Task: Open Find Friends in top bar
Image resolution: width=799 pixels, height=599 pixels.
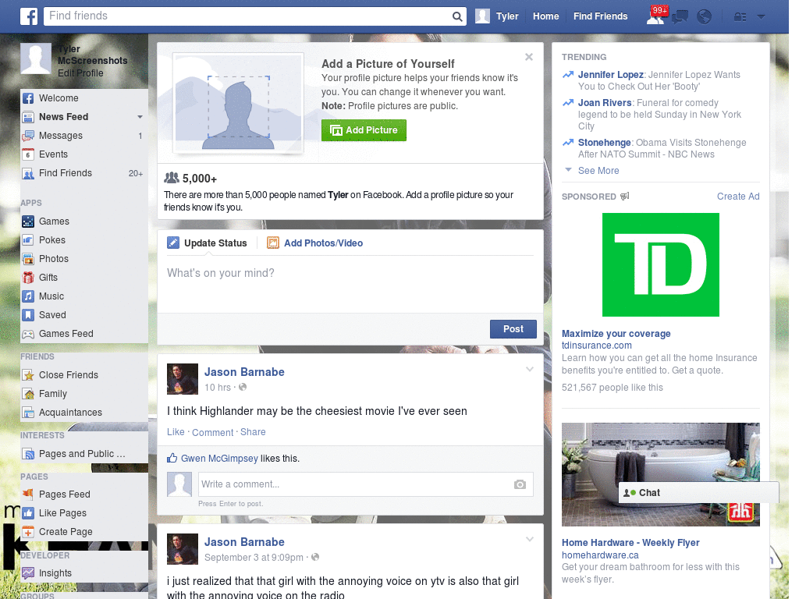Action: (x=600, y=16)
